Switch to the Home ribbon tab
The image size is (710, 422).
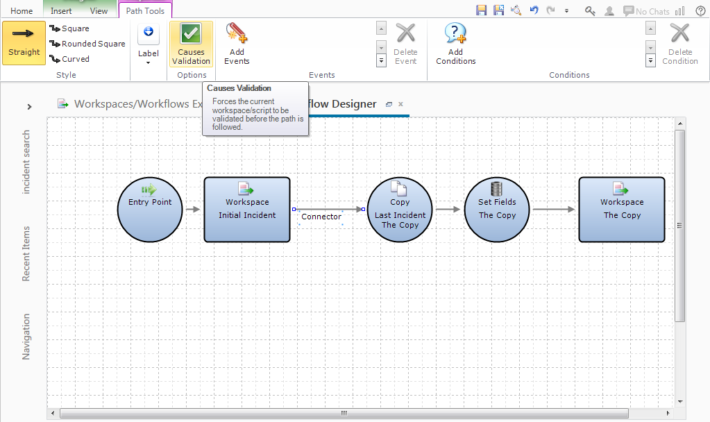[22, 11]
